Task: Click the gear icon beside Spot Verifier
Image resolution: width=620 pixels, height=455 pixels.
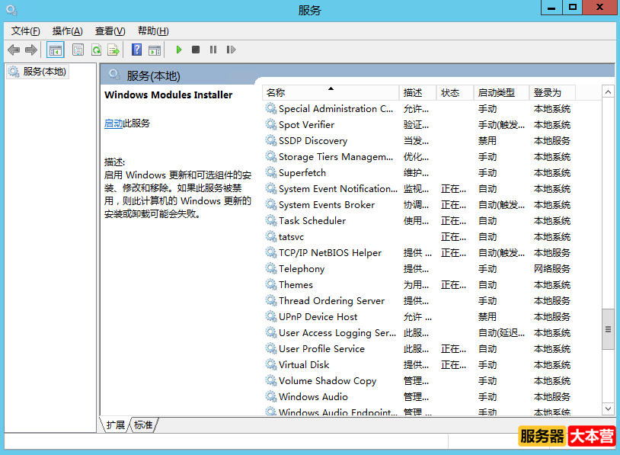Action: click(271, 124)
